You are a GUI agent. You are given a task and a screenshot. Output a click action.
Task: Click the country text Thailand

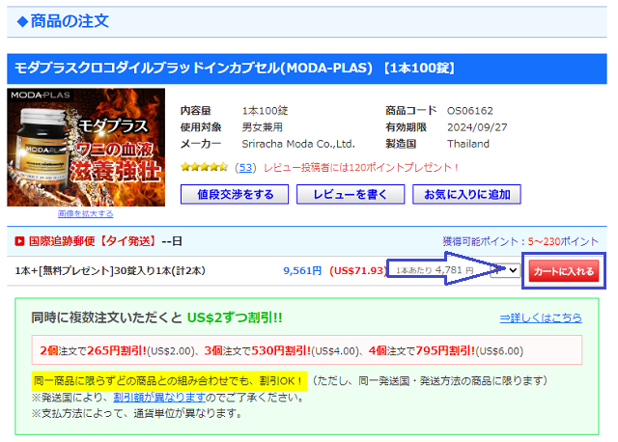point(467,144)
